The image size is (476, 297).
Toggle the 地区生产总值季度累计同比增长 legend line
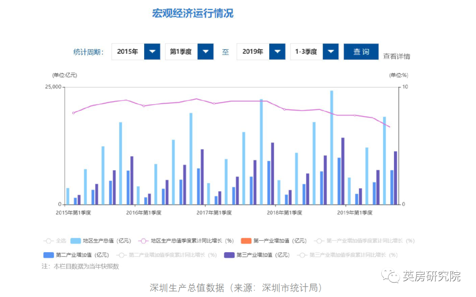(x=186, y=241)
